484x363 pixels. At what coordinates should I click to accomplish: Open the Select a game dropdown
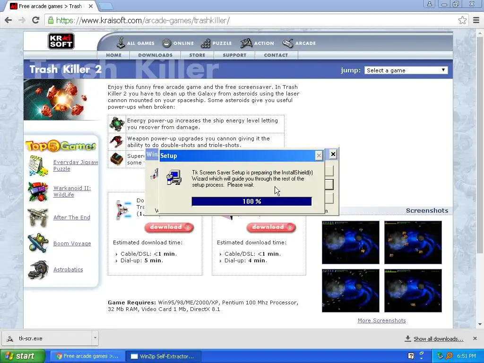[406, 70]
